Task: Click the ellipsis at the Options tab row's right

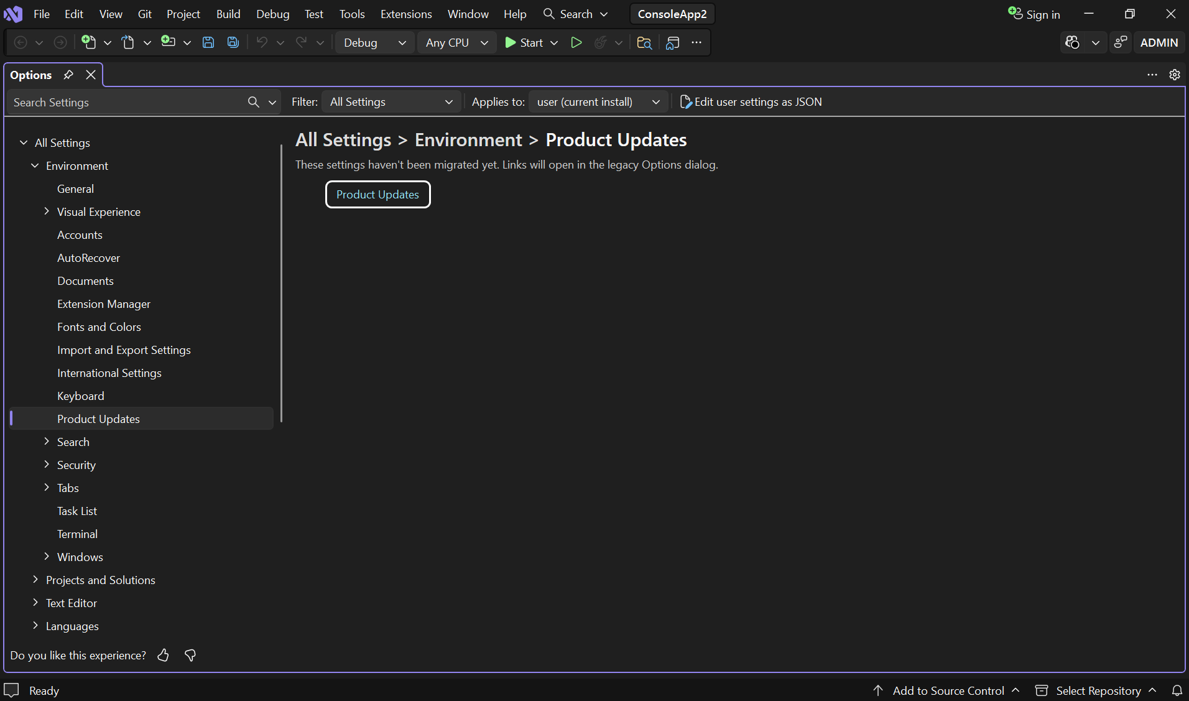Action: tap(1152, 75)
